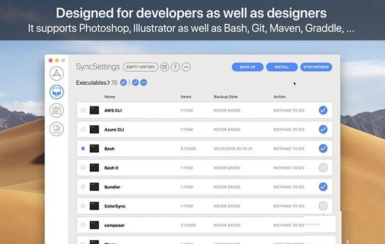Select the Bundler row radio button
This screenshot has height=244, width=385.
click(83, 187)
